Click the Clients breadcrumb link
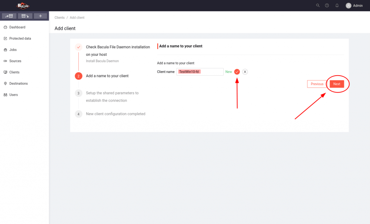Image resolution: width=370 pixels, height=224 pixels. click(x=60, y=18)
